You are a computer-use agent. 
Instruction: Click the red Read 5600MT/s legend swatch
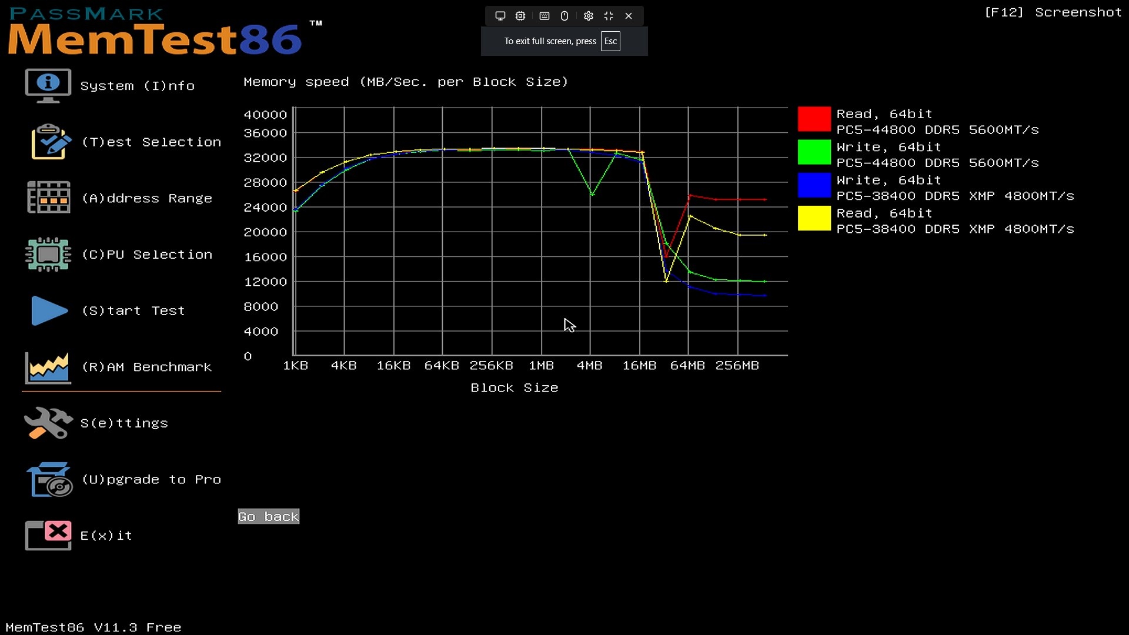pyautogui.click(x=814, y=119)
